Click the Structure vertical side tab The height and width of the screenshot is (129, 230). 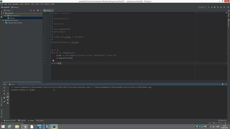point(1,113)
